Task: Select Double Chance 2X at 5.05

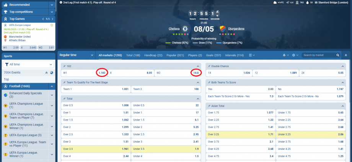Action: click(323, 73)
